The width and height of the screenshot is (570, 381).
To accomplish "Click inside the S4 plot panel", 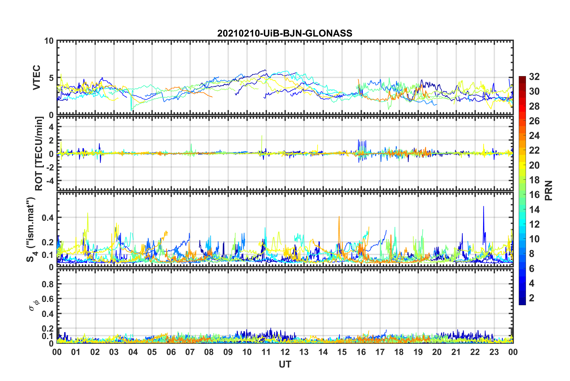I will [x=285, y=229].
